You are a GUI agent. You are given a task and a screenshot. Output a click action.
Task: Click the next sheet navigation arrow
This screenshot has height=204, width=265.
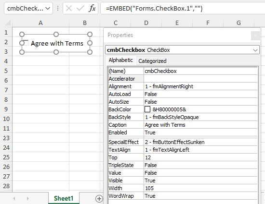[x=28, y=199]
